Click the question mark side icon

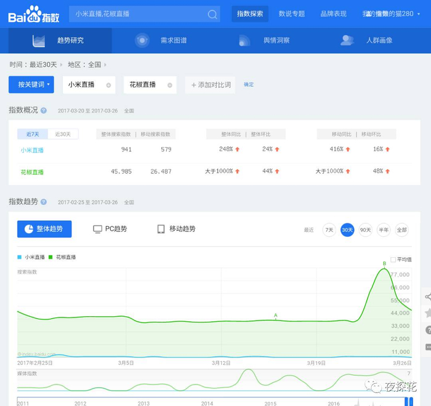pyautogui.click(x=428, y=330)
